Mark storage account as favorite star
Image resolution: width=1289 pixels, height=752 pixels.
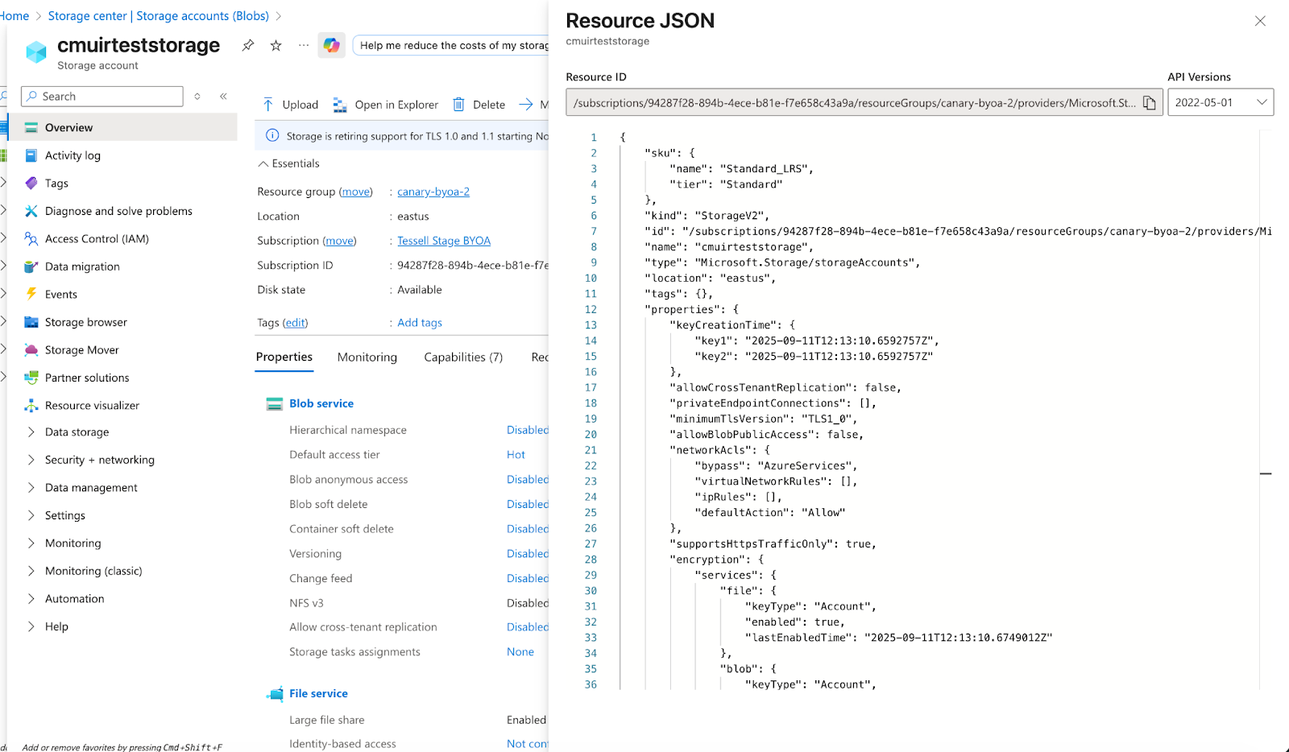pyautogui.click(x=276, y=46)
